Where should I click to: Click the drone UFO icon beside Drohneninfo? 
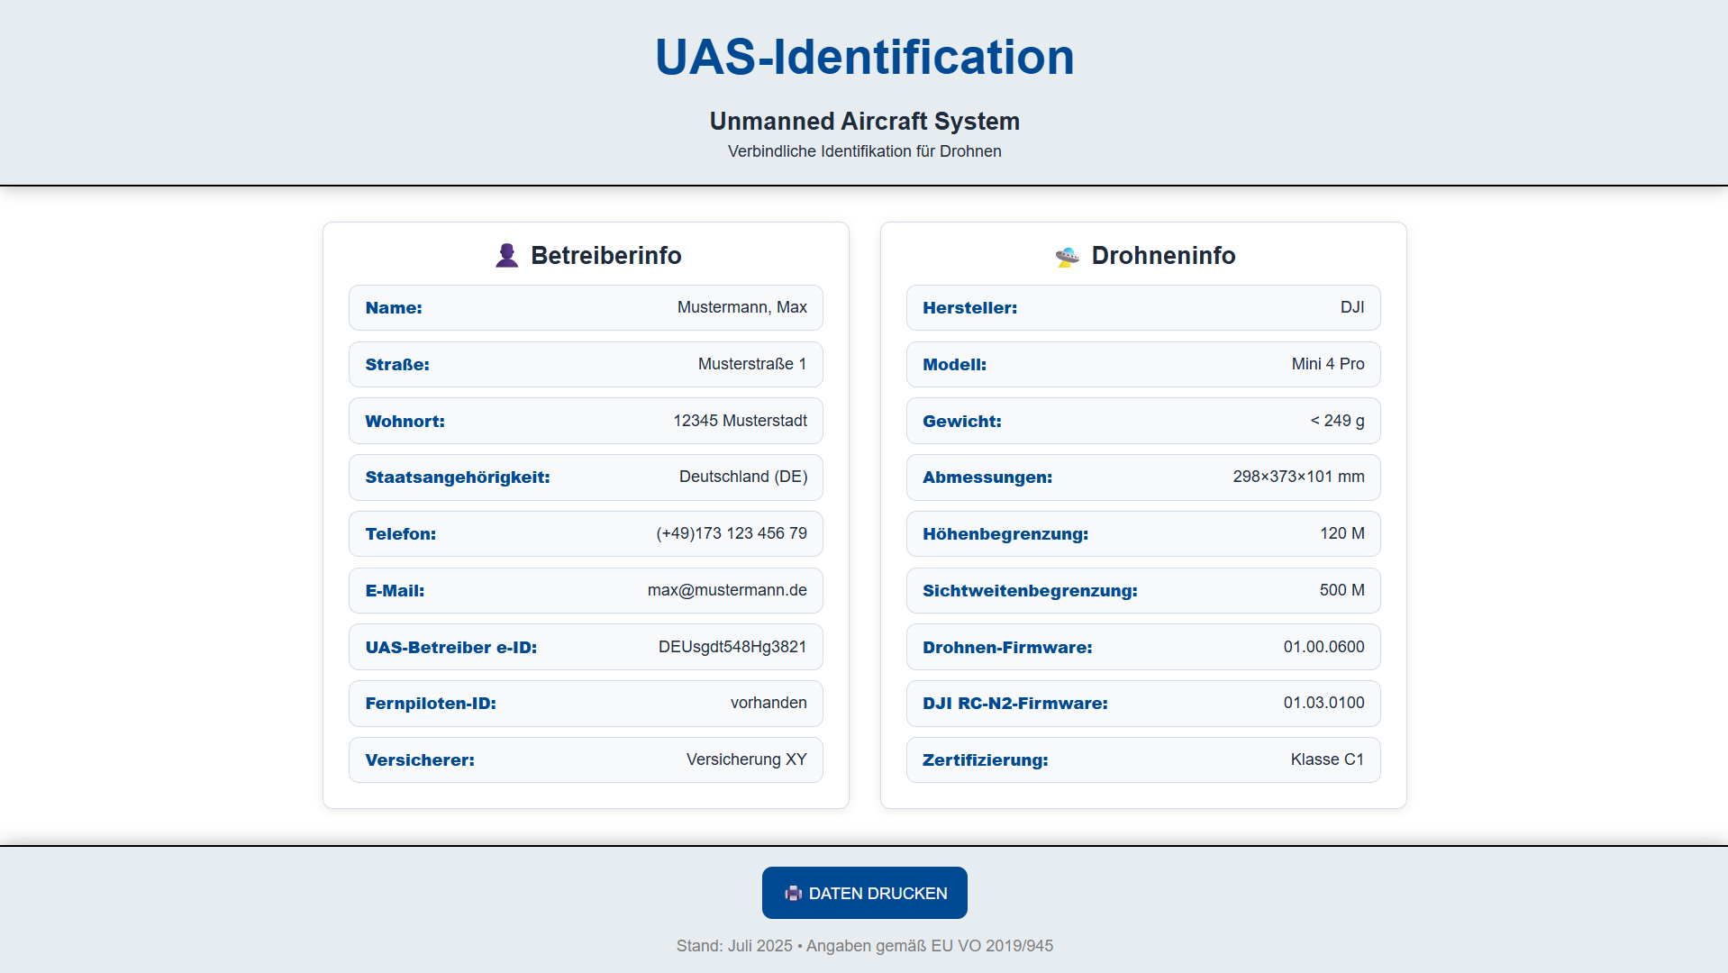1067,257
